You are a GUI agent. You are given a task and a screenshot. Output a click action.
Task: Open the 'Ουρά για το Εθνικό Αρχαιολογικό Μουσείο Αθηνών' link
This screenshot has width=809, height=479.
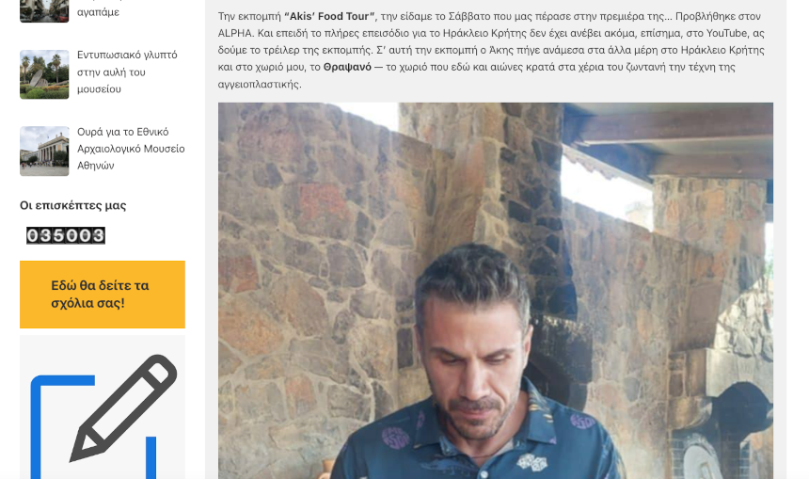pos(131,149)
